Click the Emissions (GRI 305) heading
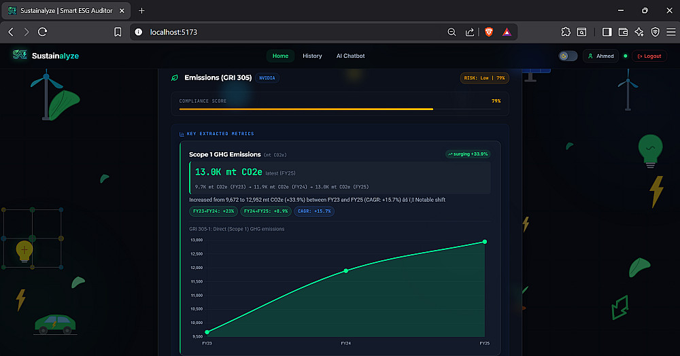Viewport: 680px width, 356px height. pos(218,77)
